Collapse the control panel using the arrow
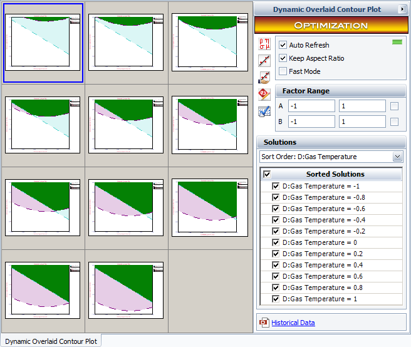 click(402, 9)
